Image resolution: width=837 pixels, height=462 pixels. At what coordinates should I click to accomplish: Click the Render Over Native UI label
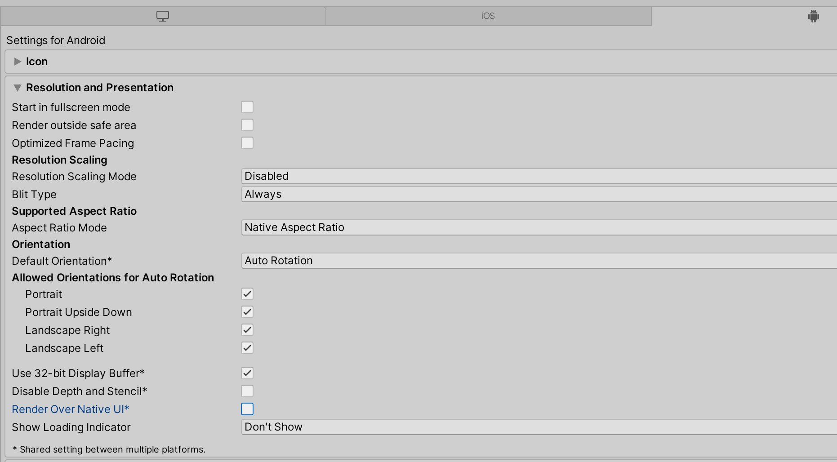pos(71,409)
